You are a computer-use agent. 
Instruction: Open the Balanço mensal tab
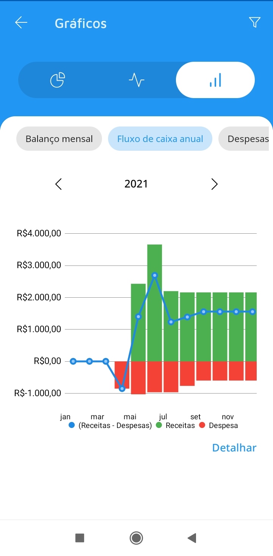click(59, 139)
